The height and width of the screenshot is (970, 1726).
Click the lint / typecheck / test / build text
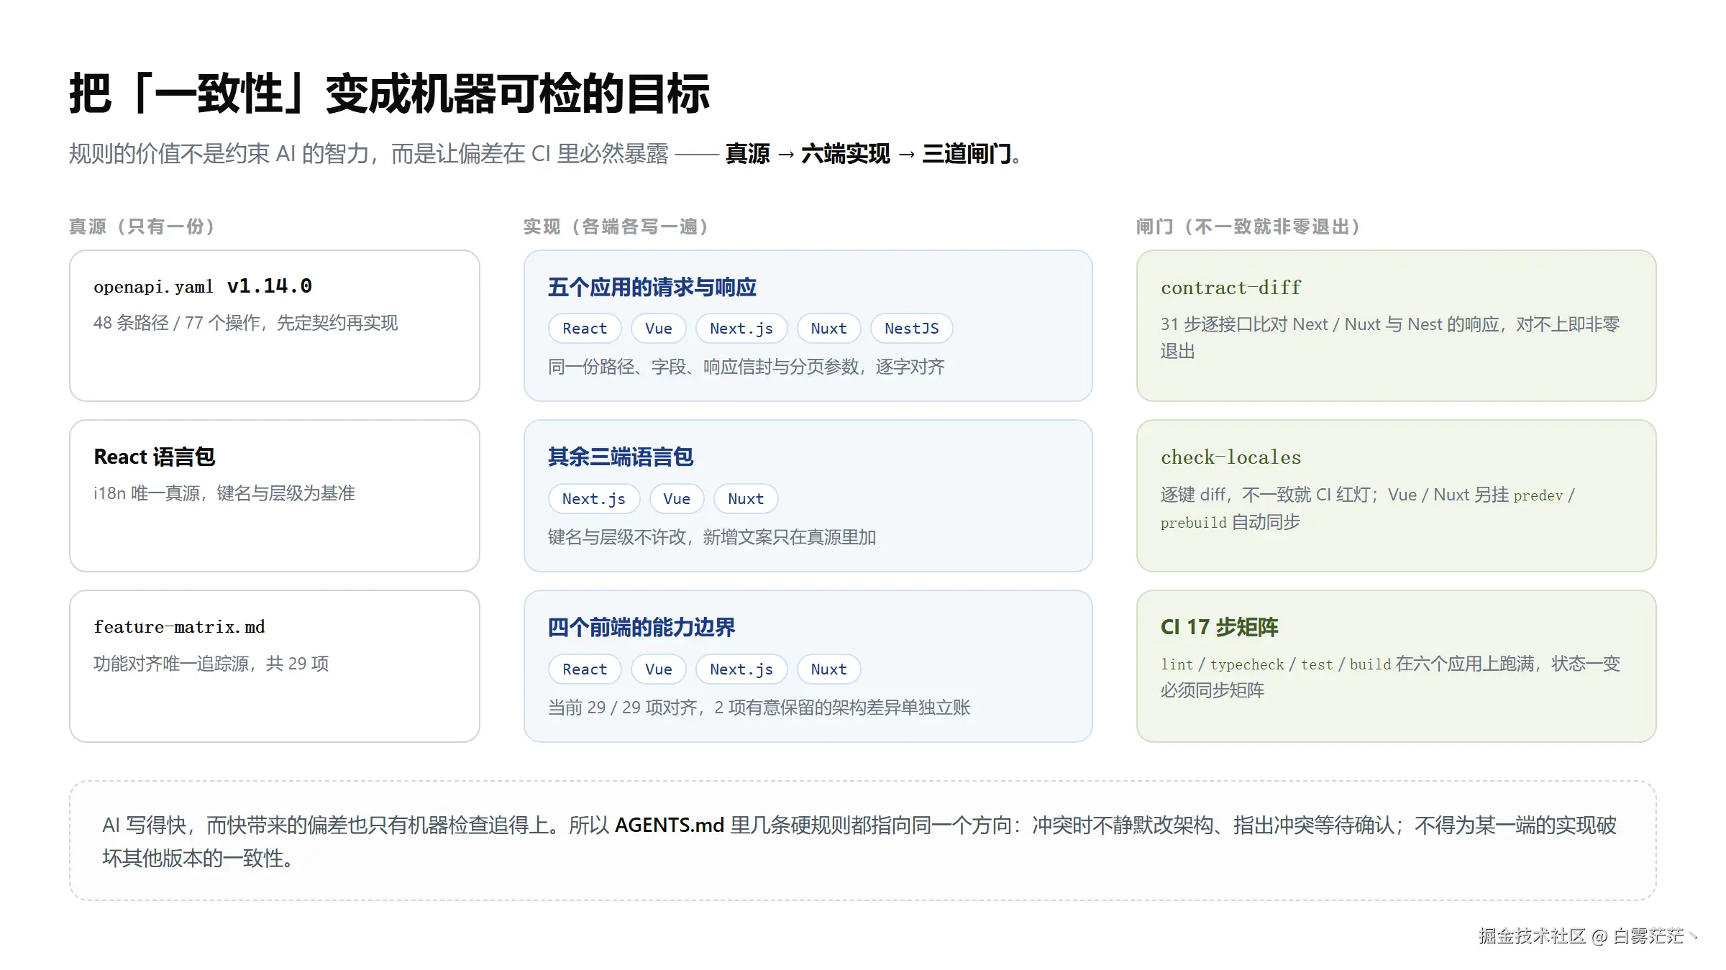1276,664
